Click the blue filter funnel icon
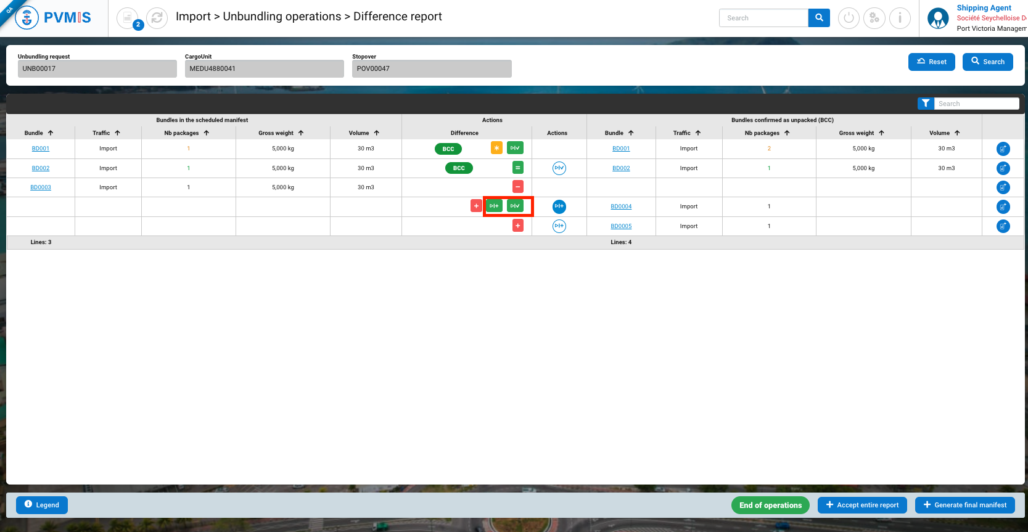Screen dimensions: 1028x532 coord(926,104)
